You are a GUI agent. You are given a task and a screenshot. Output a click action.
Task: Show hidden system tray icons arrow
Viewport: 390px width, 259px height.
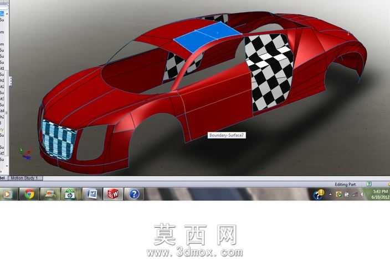click(x=330, y=194)
